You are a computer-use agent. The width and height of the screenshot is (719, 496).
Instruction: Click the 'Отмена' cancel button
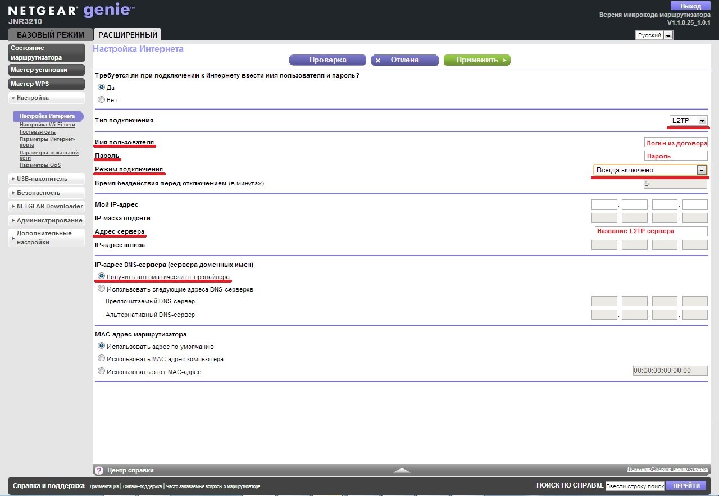coord(404,60)
